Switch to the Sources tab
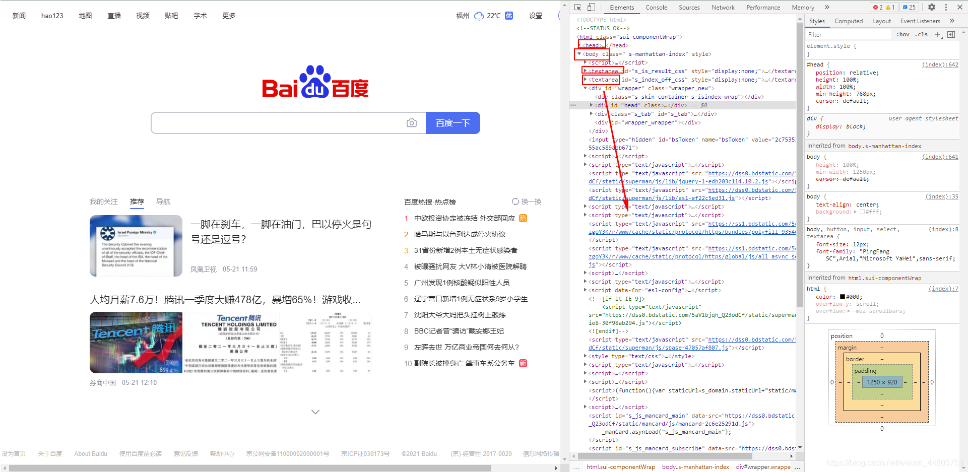 689,7
